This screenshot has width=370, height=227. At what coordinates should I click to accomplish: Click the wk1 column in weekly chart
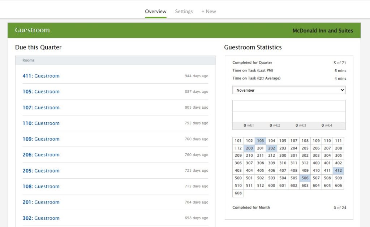pos(249,125)
